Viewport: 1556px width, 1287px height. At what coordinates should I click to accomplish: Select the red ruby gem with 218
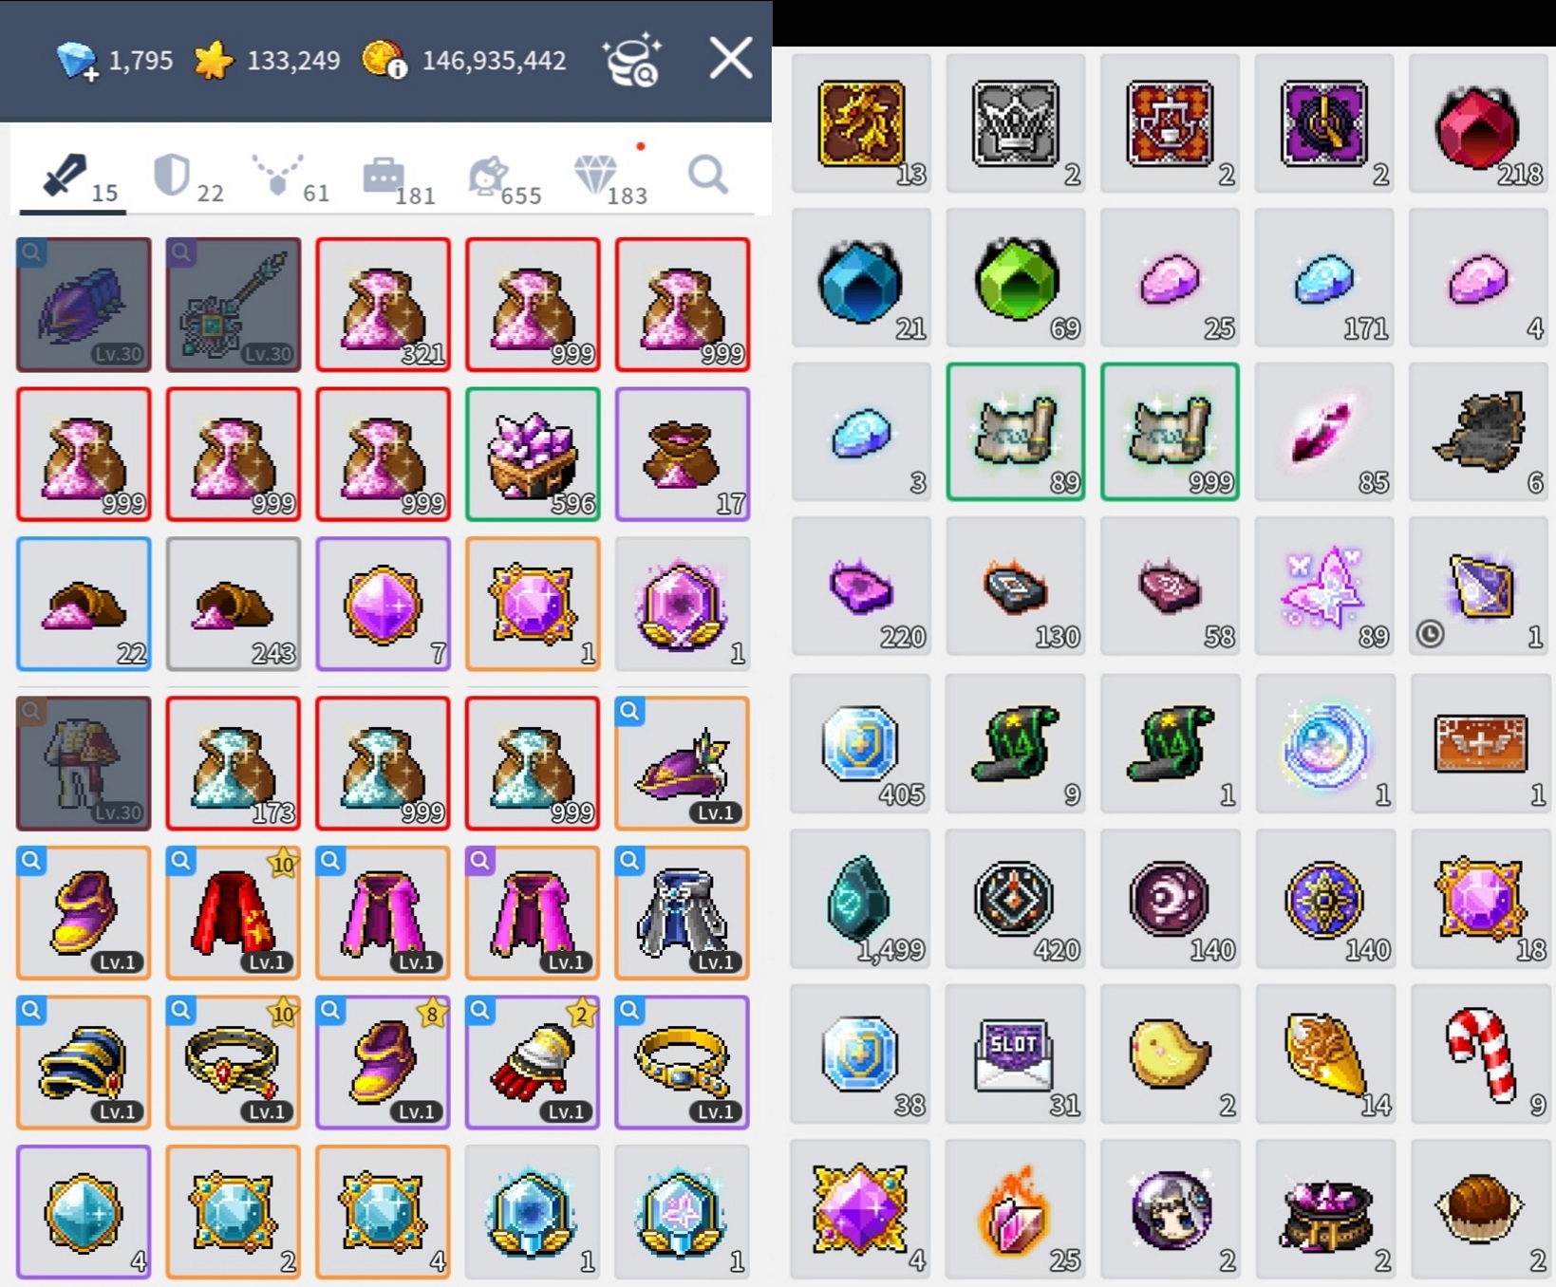pos(1479,123)
